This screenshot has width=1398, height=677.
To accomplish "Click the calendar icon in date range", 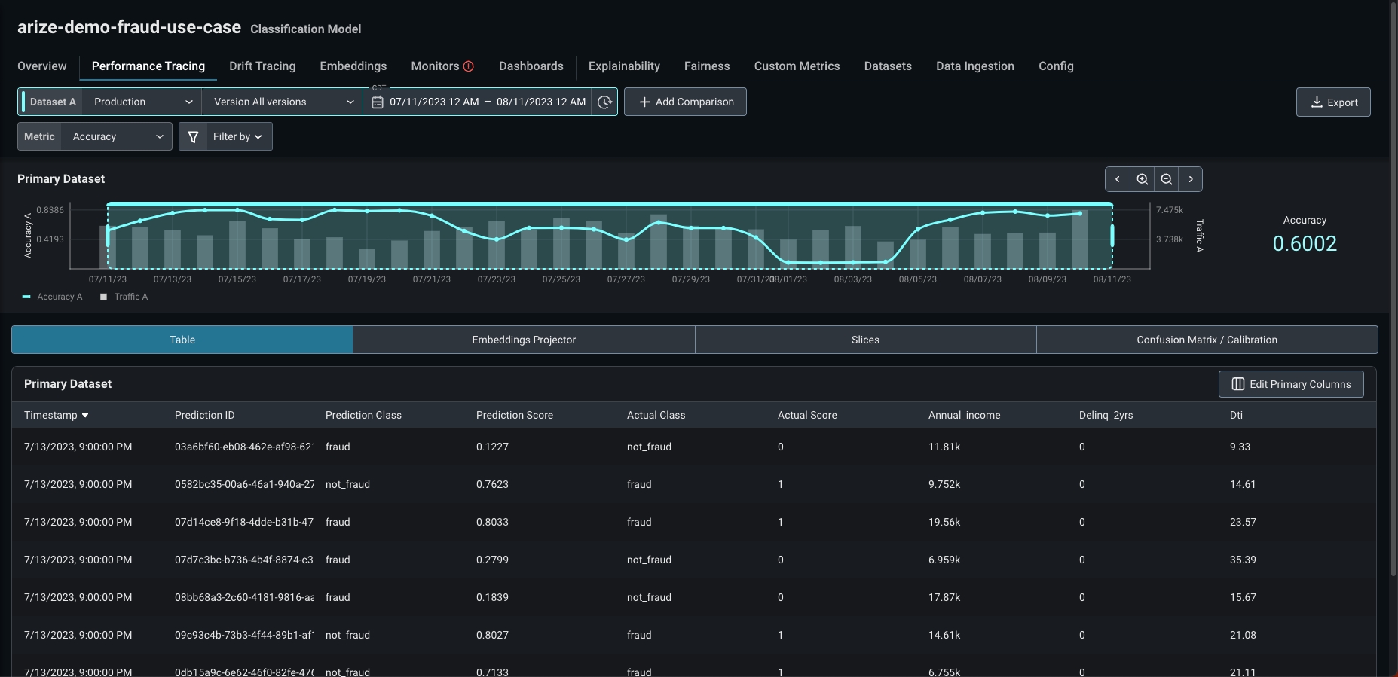I will [x=378, y=102].
